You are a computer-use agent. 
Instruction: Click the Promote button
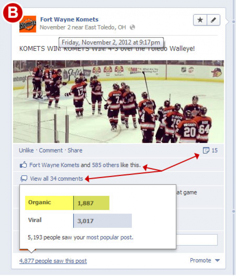click(x=201, y=260)
